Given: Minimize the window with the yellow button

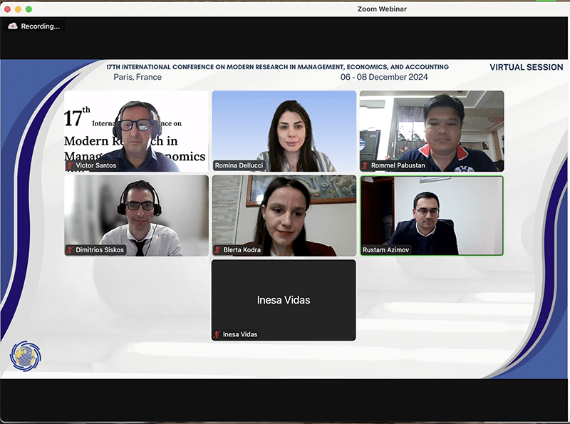Looking at the screenshot, I should 18,9.
